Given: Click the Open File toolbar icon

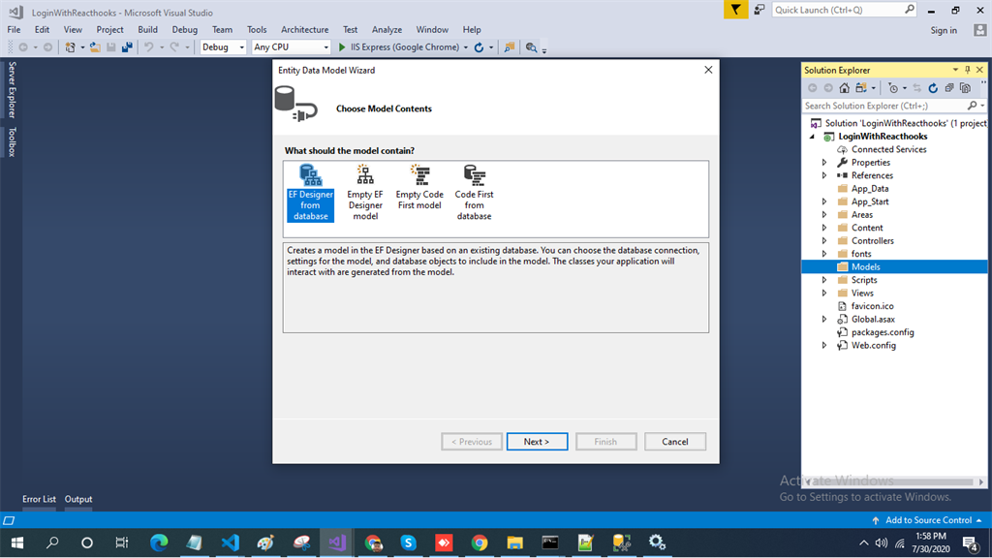Looking at the screenshot, I should coord(95,47).
